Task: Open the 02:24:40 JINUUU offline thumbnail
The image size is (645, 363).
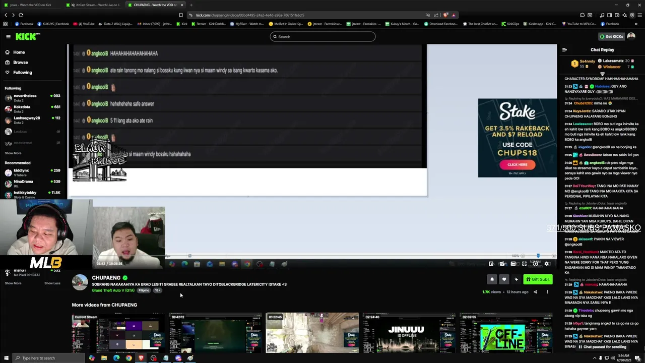Action: coord(409,333)
